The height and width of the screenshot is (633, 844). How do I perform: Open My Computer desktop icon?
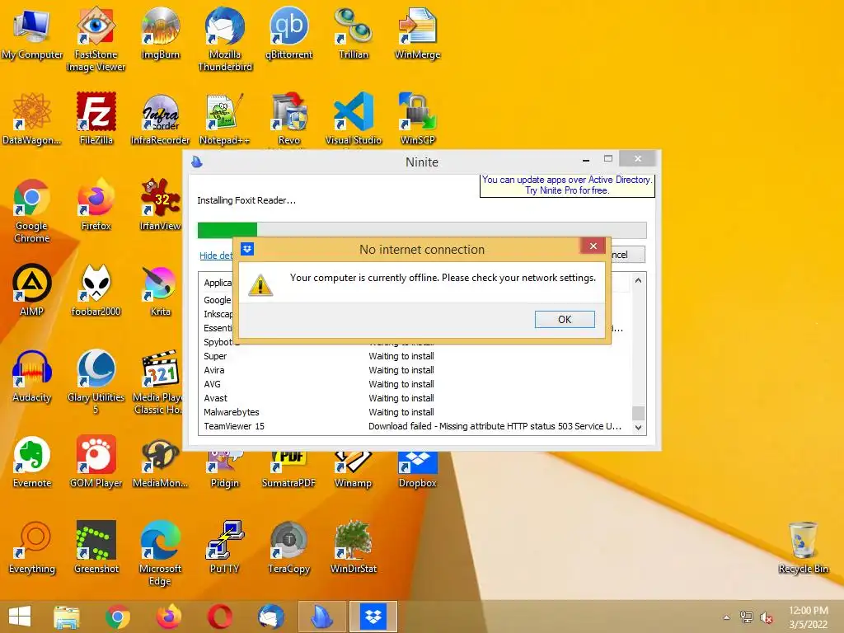32,35
